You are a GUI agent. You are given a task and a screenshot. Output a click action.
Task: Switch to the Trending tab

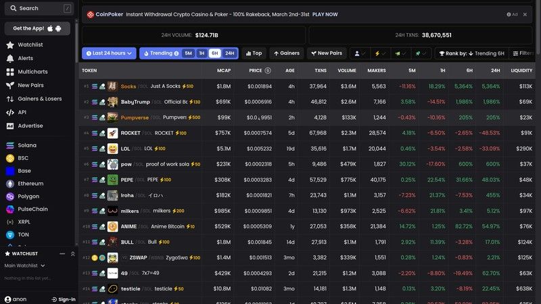pos(161,53)
